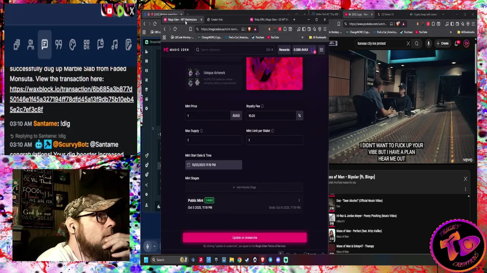Open All Bookmarks folder in front window
Image resolution: width=487 pixels, height=273 pixels.
tap(317, 38)
